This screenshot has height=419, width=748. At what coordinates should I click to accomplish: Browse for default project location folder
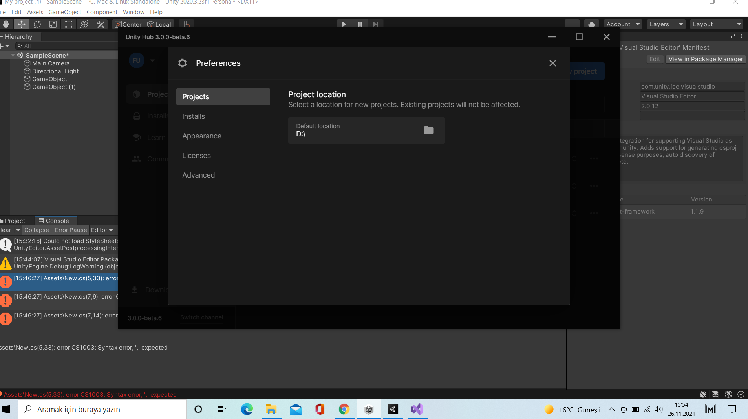pyautogui.click(x=429, y=130)
